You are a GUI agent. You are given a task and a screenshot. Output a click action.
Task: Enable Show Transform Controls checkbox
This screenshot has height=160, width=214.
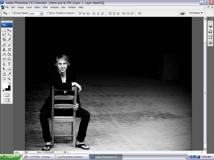click(48, 13)
